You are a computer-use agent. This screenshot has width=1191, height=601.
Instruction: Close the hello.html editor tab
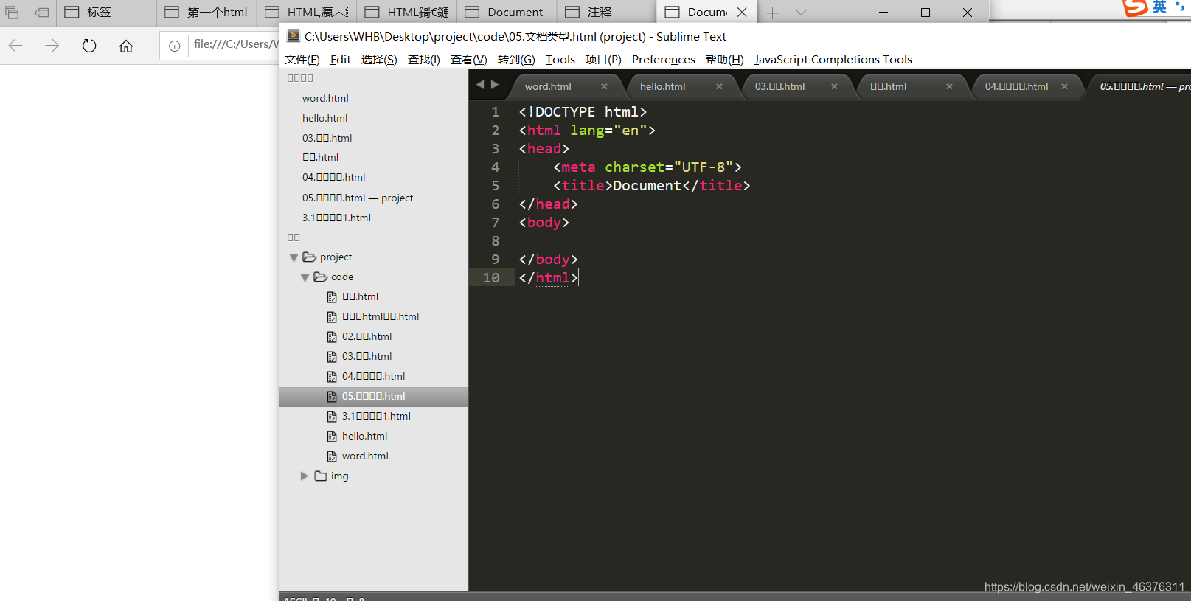click(x=719, y=86)
